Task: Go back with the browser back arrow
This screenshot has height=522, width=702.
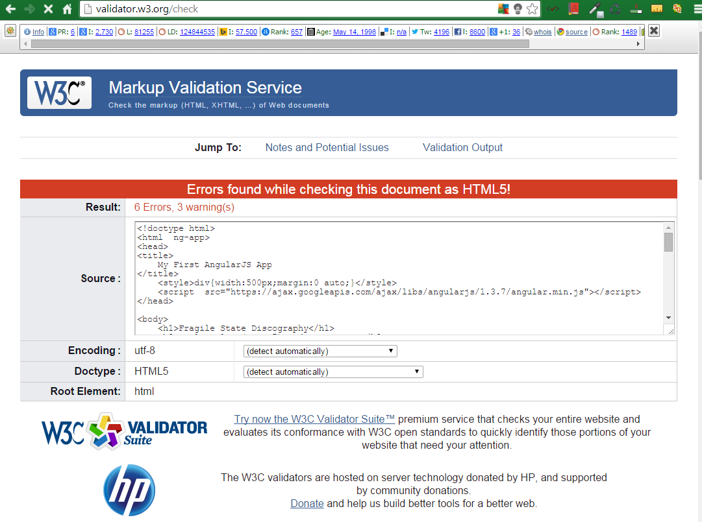Action: coord(10,8)
